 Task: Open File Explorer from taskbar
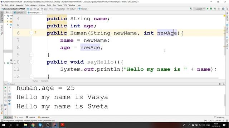coord(25,125)
